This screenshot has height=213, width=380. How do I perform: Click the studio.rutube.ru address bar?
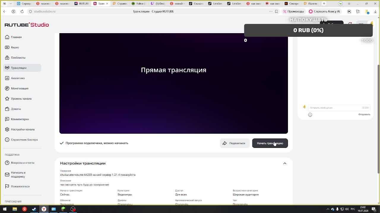click(x=45, y=11)
